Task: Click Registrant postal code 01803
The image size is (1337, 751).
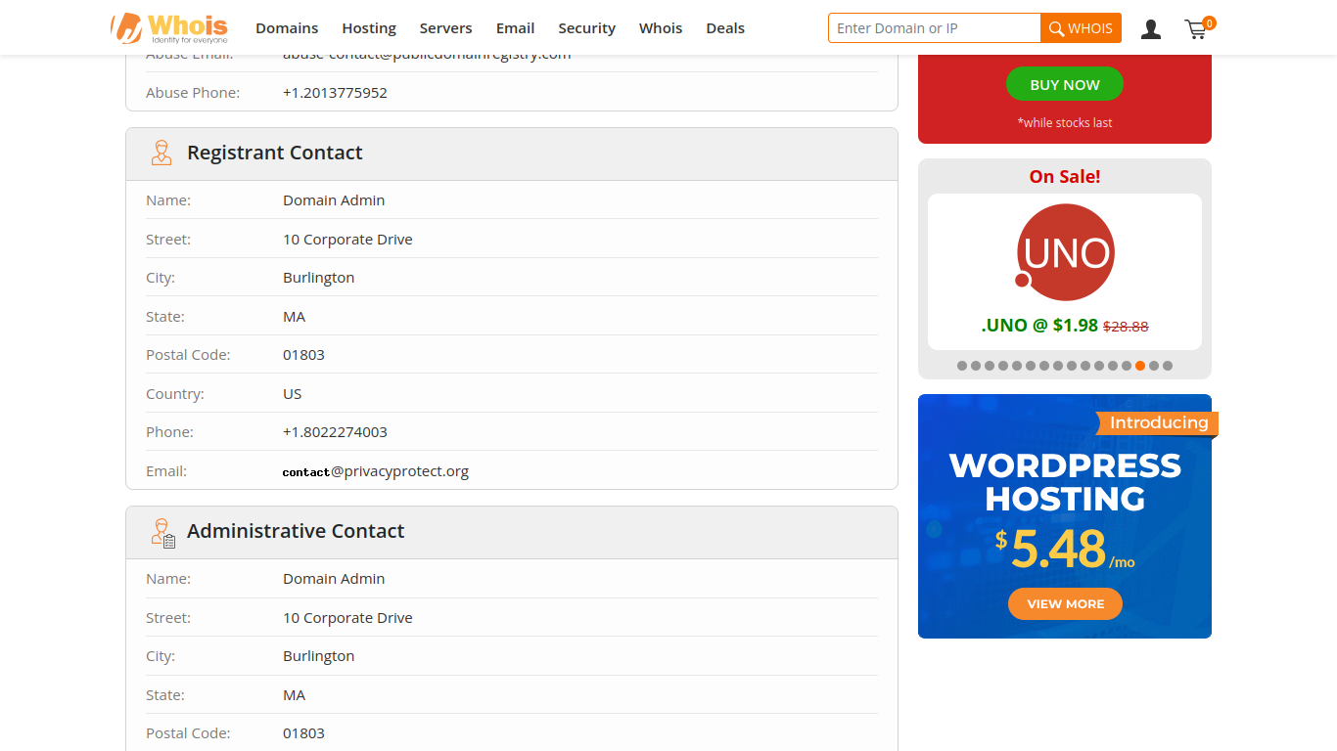Action: coord(303,355)
